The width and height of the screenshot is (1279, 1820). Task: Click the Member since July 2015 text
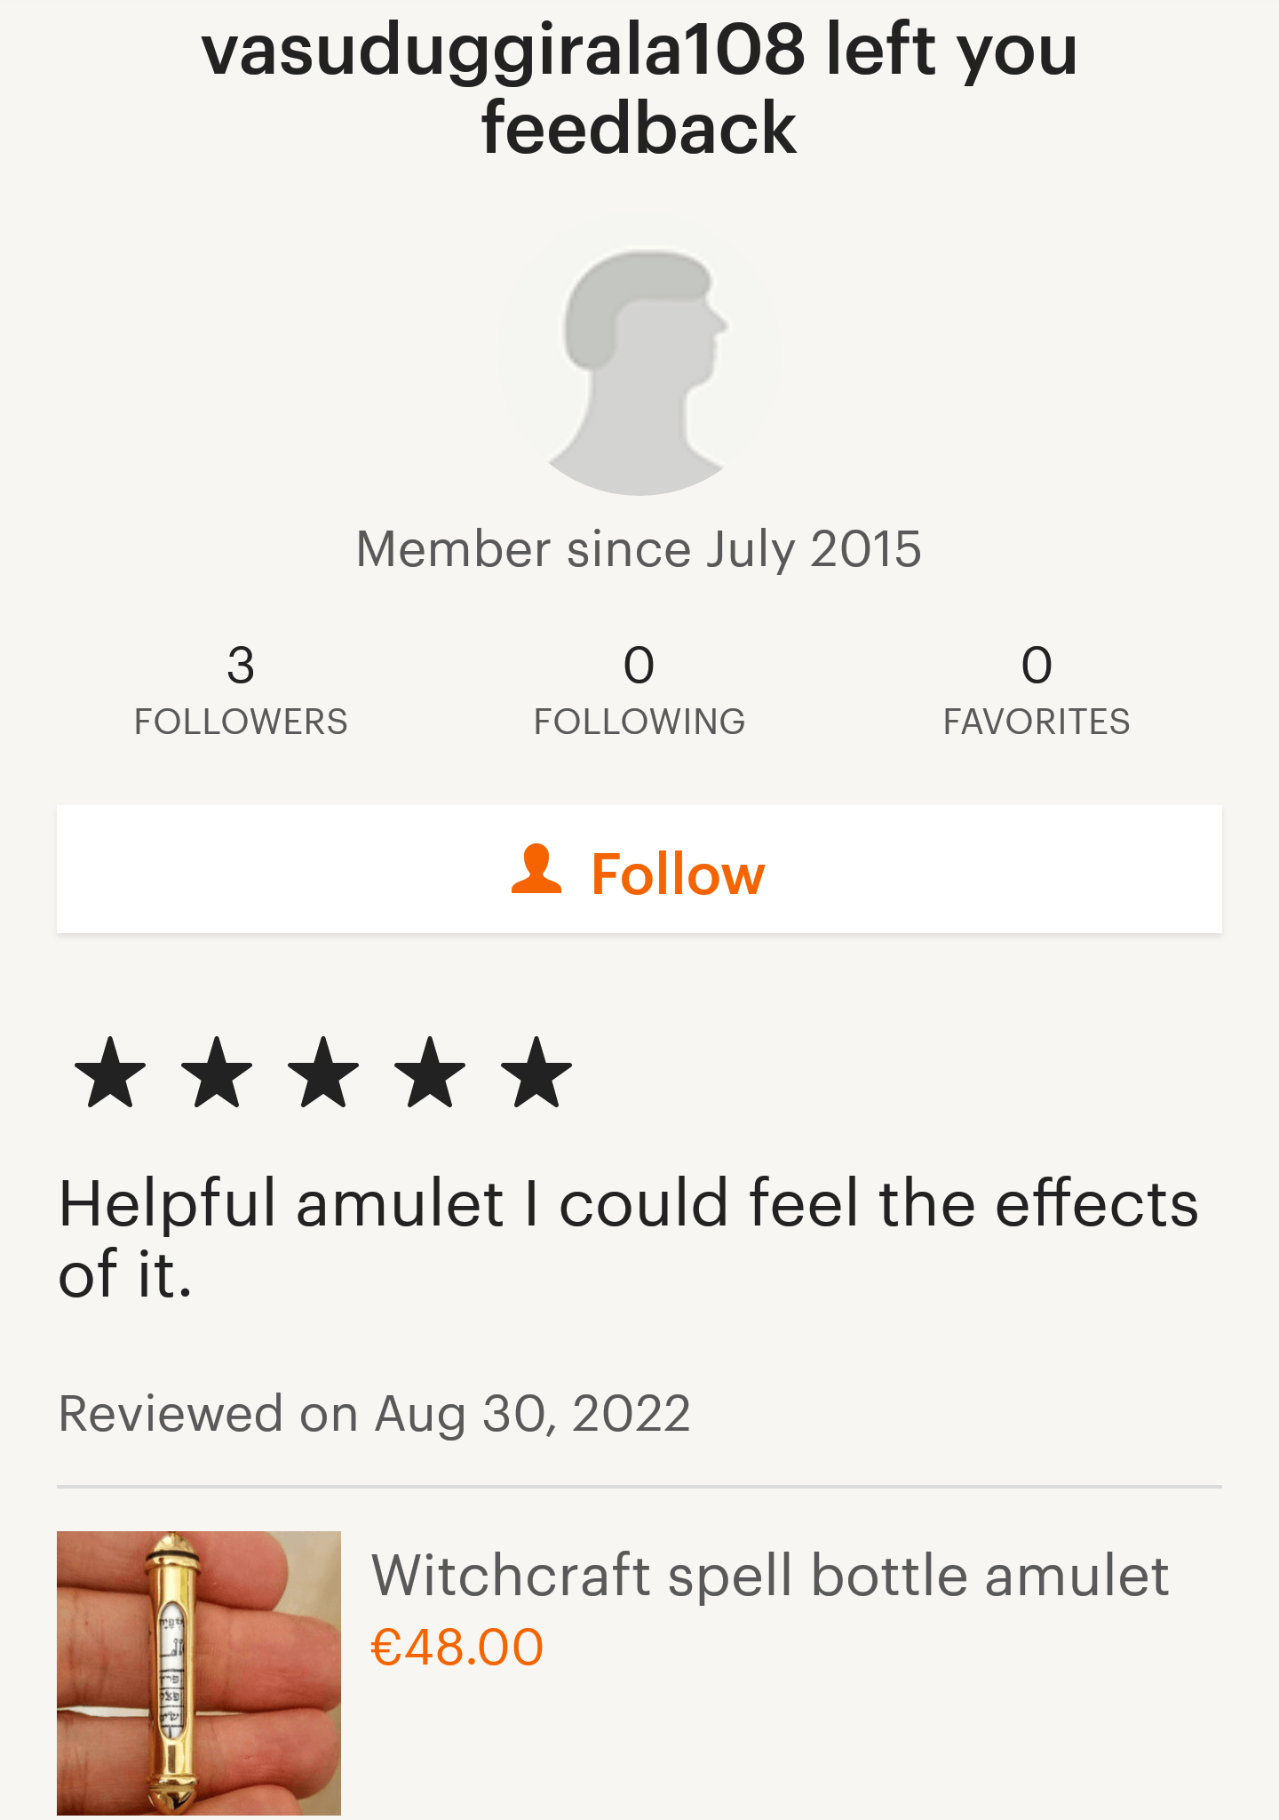639,549
